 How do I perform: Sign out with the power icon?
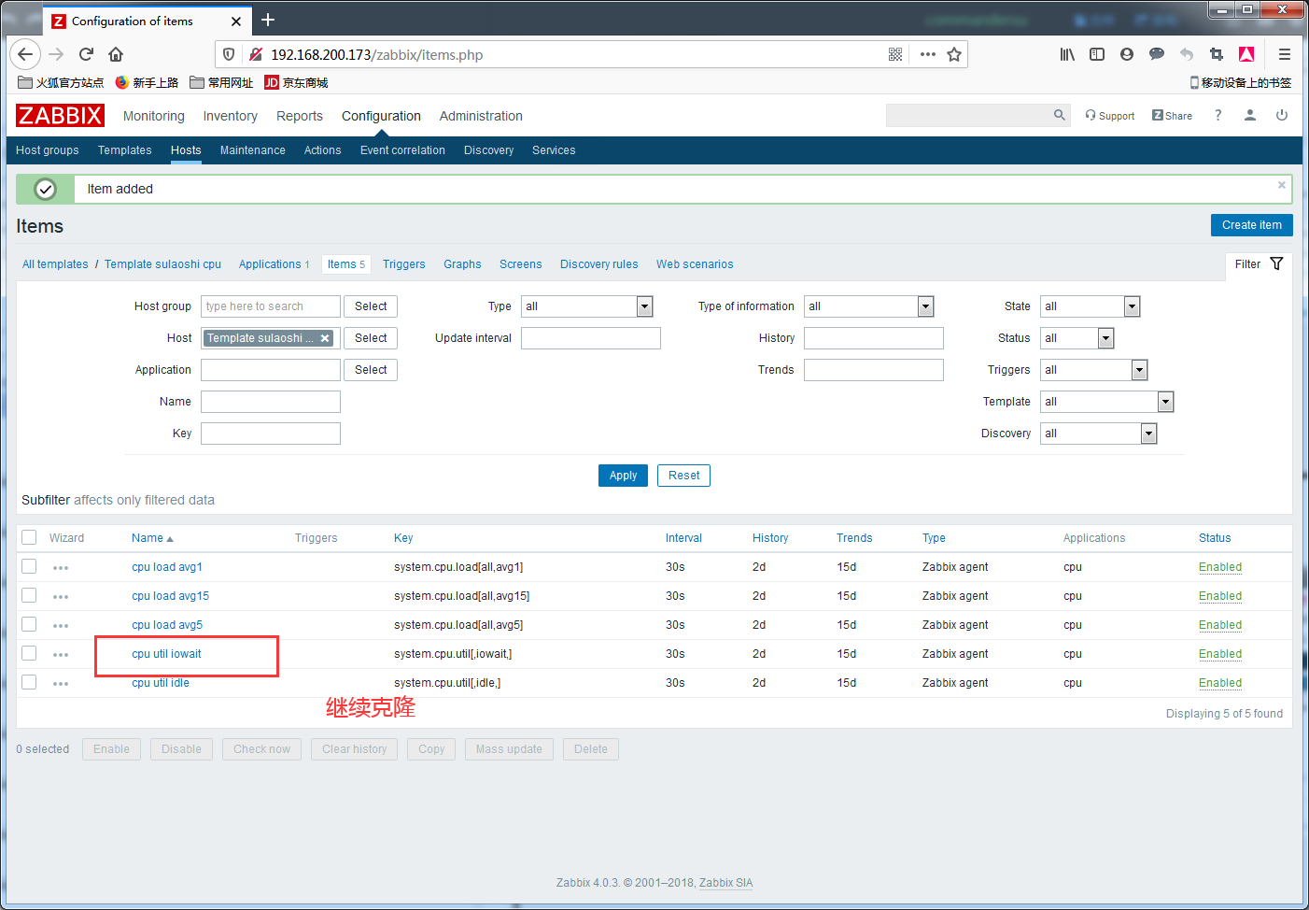coord(1282,115)
